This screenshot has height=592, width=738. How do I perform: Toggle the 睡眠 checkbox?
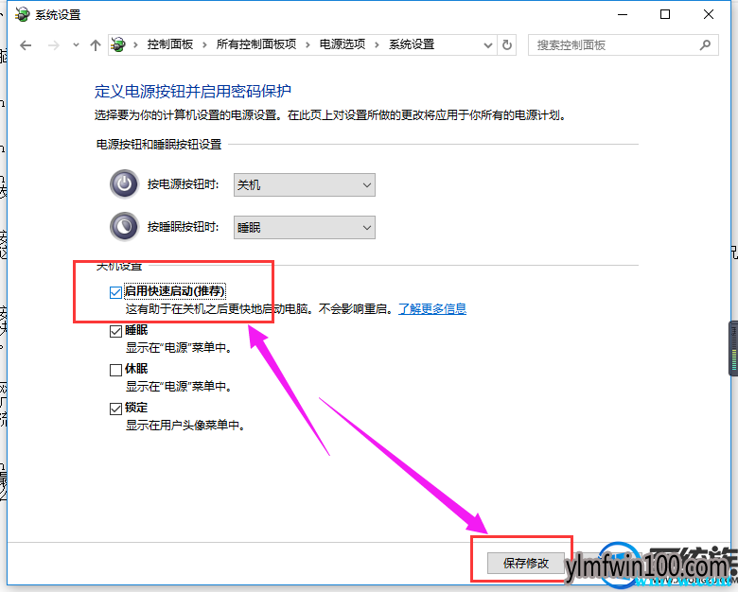115,331
